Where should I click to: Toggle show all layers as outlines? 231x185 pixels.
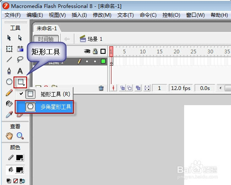tap(103, 51)
